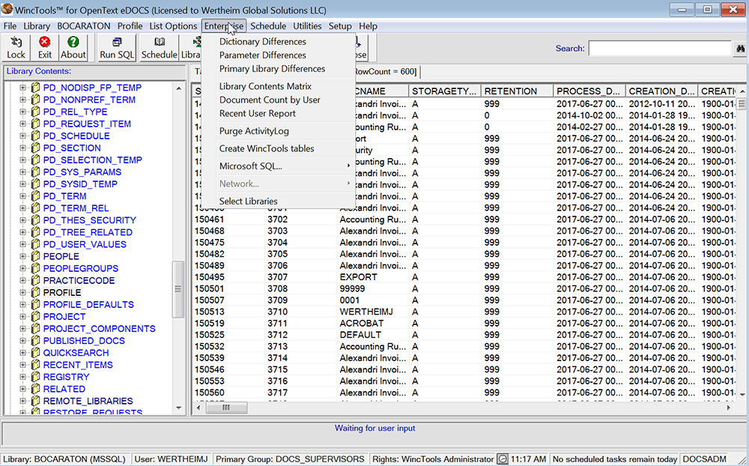Choose Library Contents Matrix menu entry

(x=265, y=86)
